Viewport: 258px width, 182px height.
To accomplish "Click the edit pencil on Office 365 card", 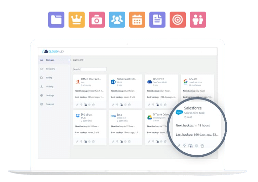I will (x=77, y=105).
